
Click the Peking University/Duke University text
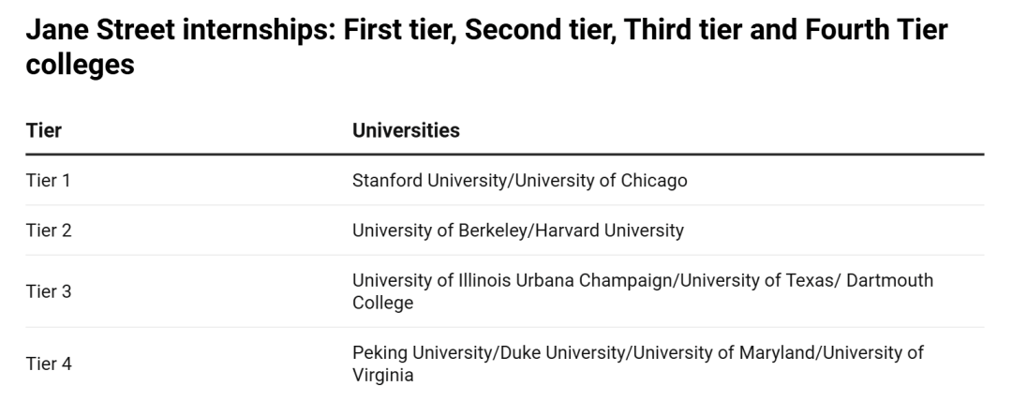pos(488,353)
